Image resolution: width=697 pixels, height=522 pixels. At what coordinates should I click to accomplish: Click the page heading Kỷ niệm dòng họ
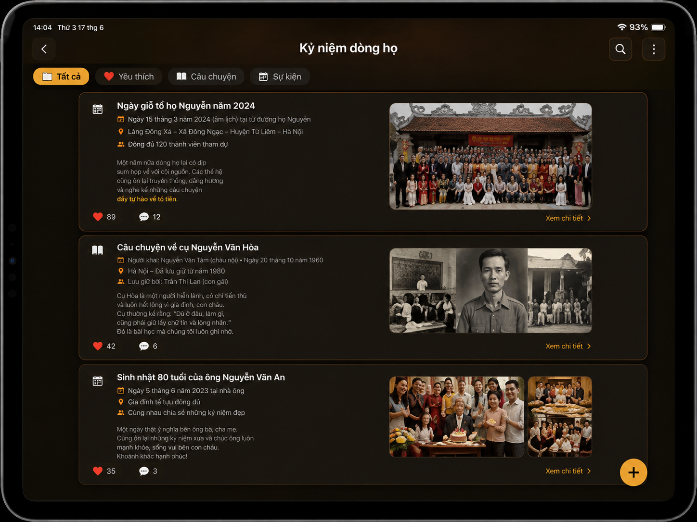[x=348, y=49]
